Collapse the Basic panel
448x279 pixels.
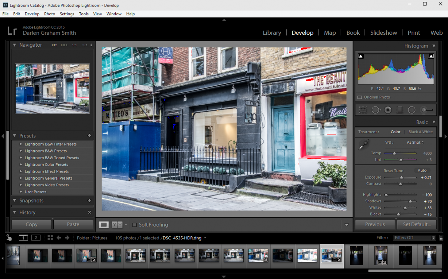point(434,122)
